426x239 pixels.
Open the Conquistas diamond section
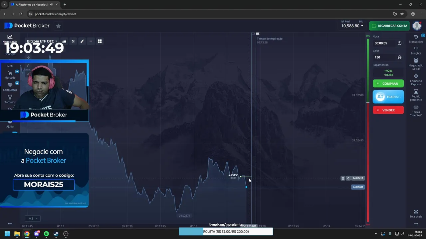[x=10, y=87]
